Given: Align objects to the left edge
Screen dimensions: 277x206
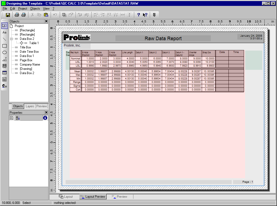Looking at the screenshot, I should 96,15.
